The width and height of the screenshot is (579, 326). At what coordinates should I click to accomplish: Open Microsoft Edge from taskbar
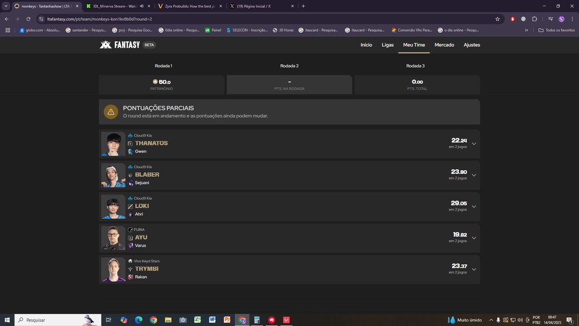138,320
